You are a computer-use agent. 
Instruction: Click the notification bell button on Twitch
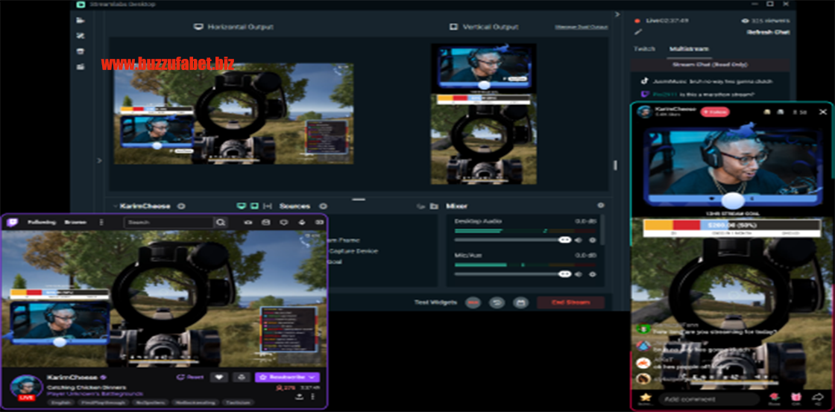click(242, 377)
